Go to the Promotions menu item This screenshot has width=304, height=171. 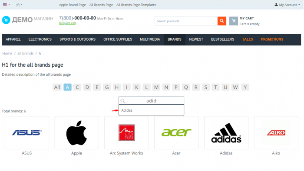(272, 39)
